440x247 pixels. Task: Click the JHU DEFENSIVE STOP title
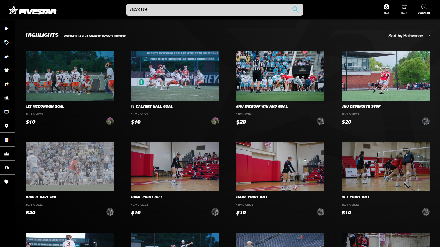click(361, 106)
